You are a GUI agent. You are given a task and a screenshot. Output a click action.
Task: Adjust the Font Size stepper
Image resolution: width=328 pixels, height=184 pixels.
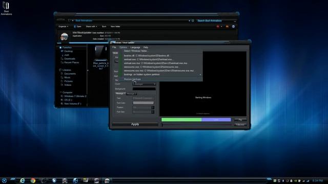(x=153, y=112)
